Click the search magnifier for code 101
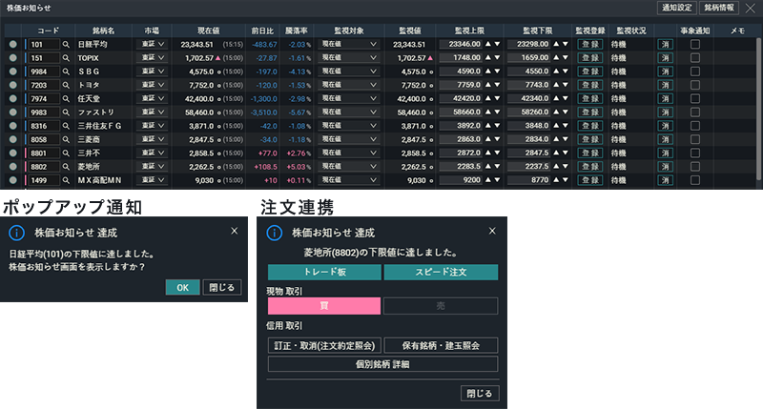The width and height of the screenshot is (763, 409). click(x=66, y=44)
